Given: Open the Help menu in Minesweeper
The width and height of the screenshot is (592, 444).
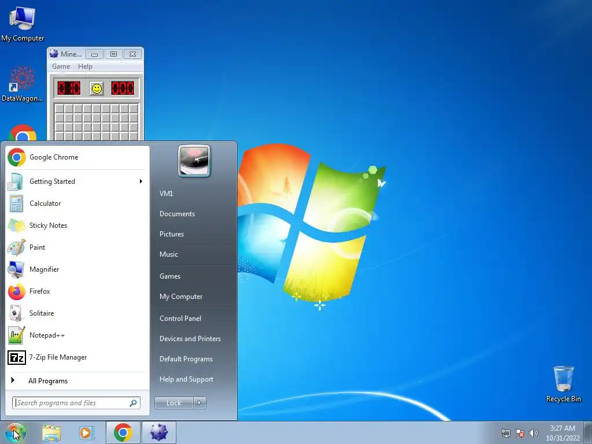Looking at the screenshot, I should click(x=85, y=66).
